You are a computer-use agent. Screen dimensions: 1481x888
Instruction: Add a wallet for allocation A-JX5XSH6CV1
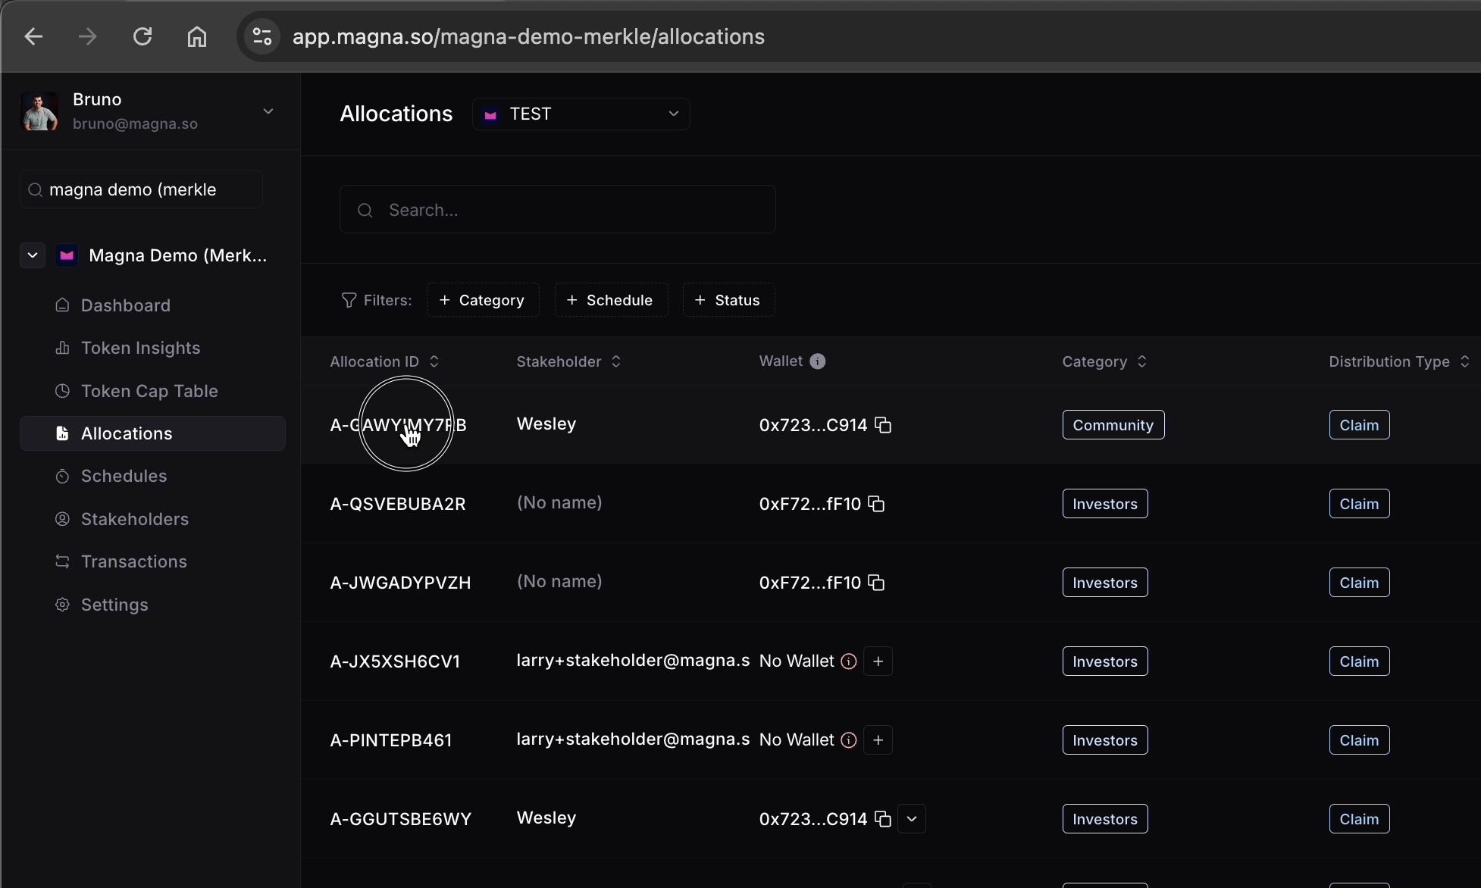[878, 661]
